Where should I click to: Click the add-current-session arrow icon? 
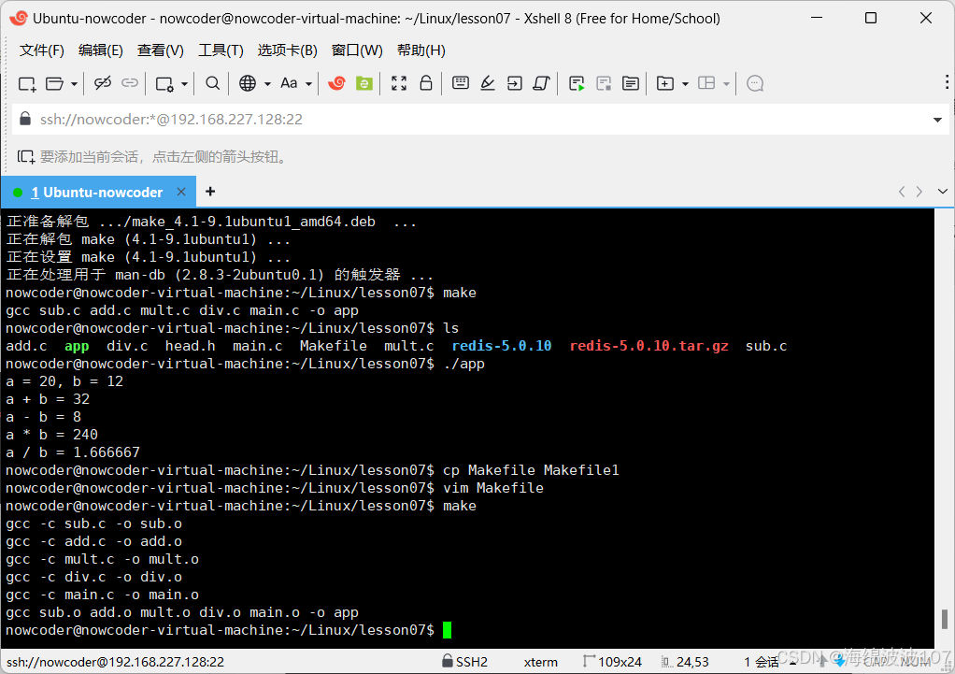pyautogui.click(x=25, y=157)
